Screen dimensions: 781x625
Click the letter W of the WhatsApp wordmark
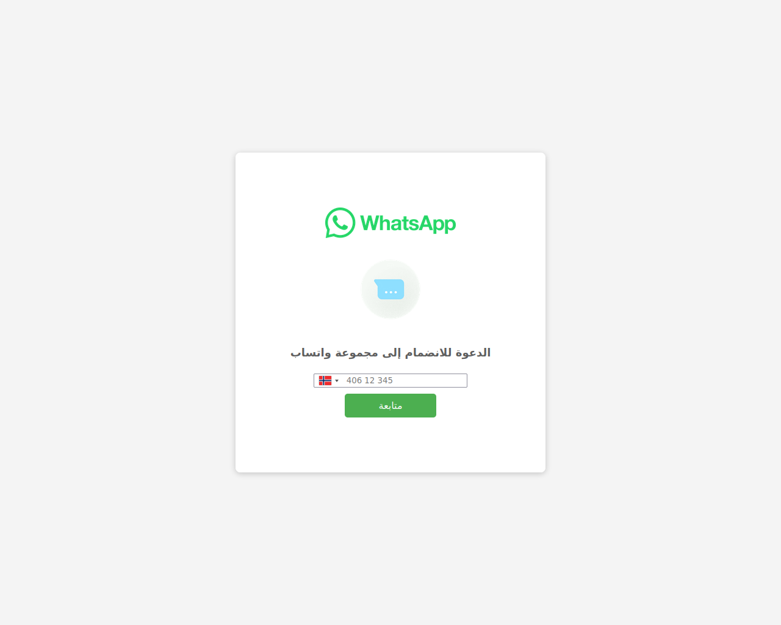(369, 223)
